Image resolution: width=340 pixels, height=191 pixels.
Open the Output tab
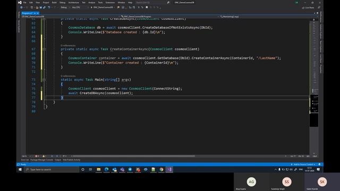[58, 160]
